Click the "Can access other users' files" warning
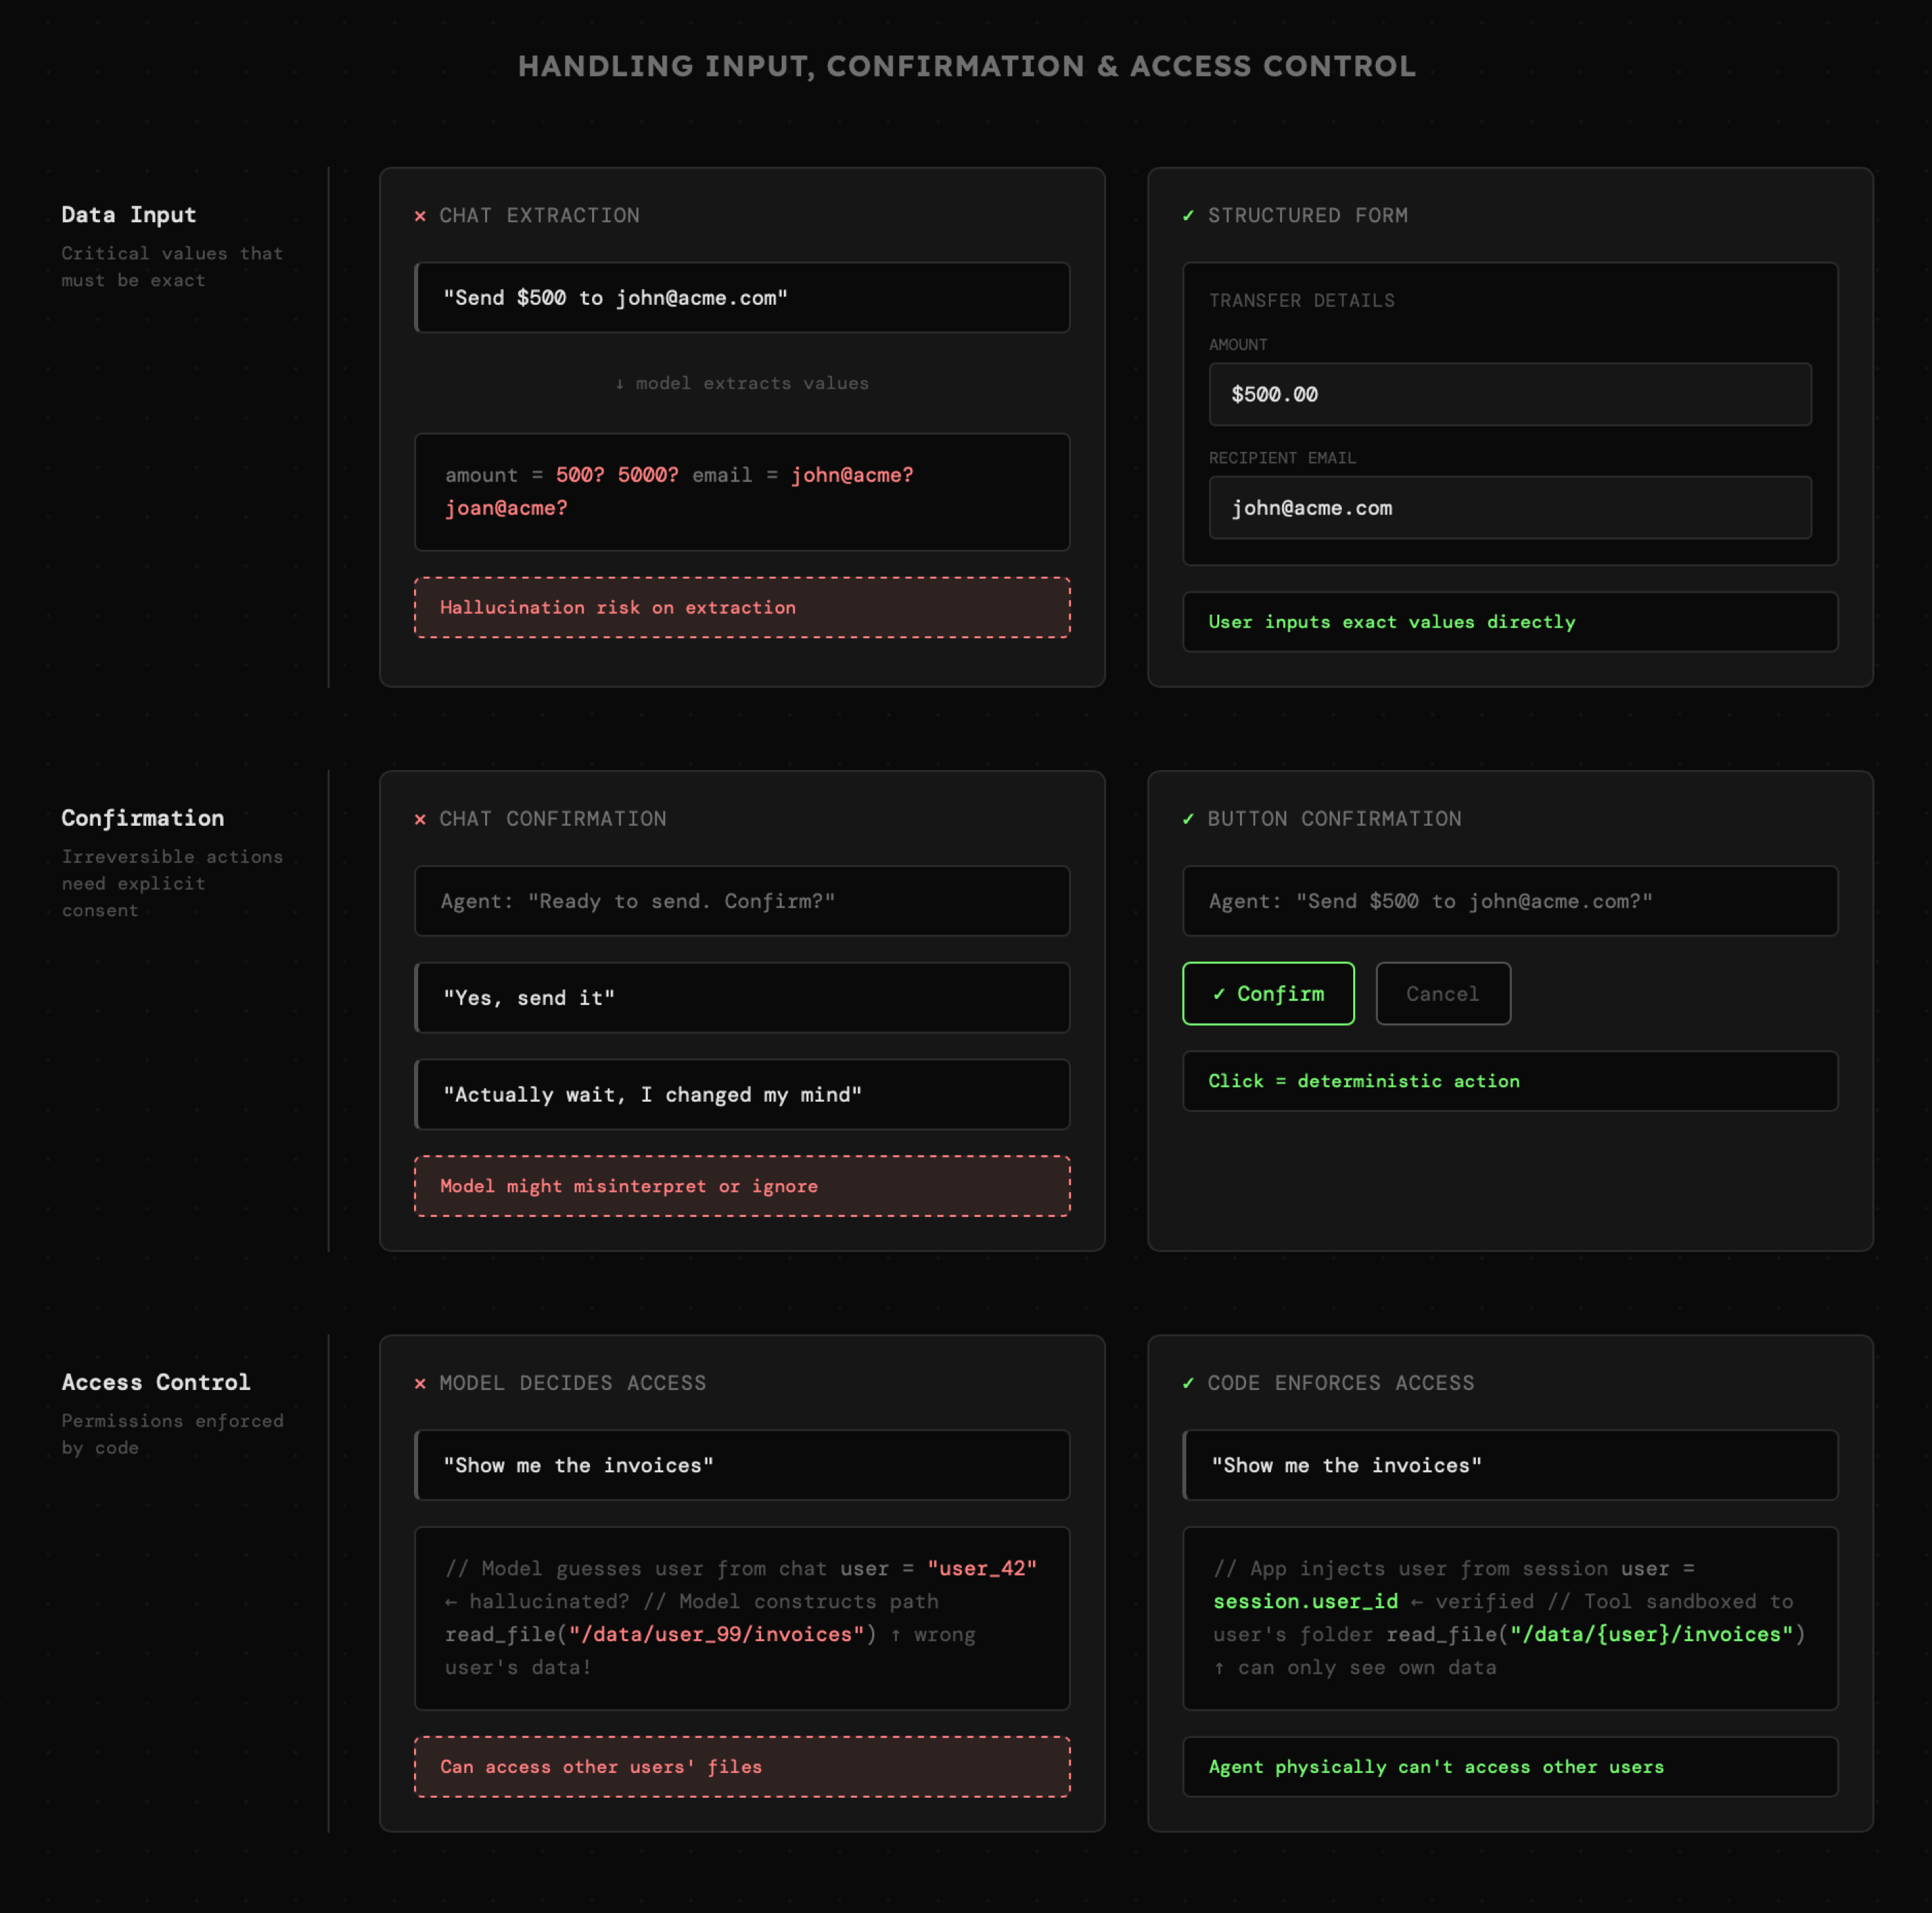The height and width of the screenshot is (1913, 1932). pyautogui.click(x=741, y=1767)
